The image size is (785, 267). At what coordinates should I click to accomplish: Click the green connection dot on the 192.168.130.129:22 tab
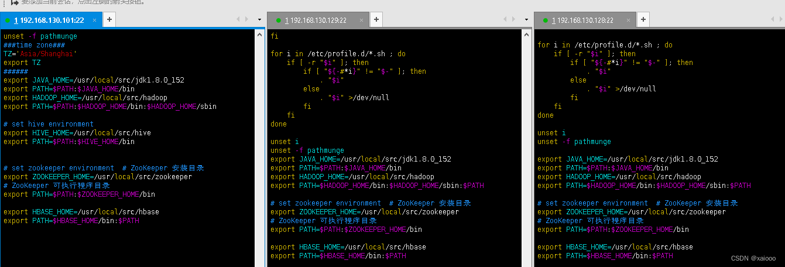(x=279, y=20)
